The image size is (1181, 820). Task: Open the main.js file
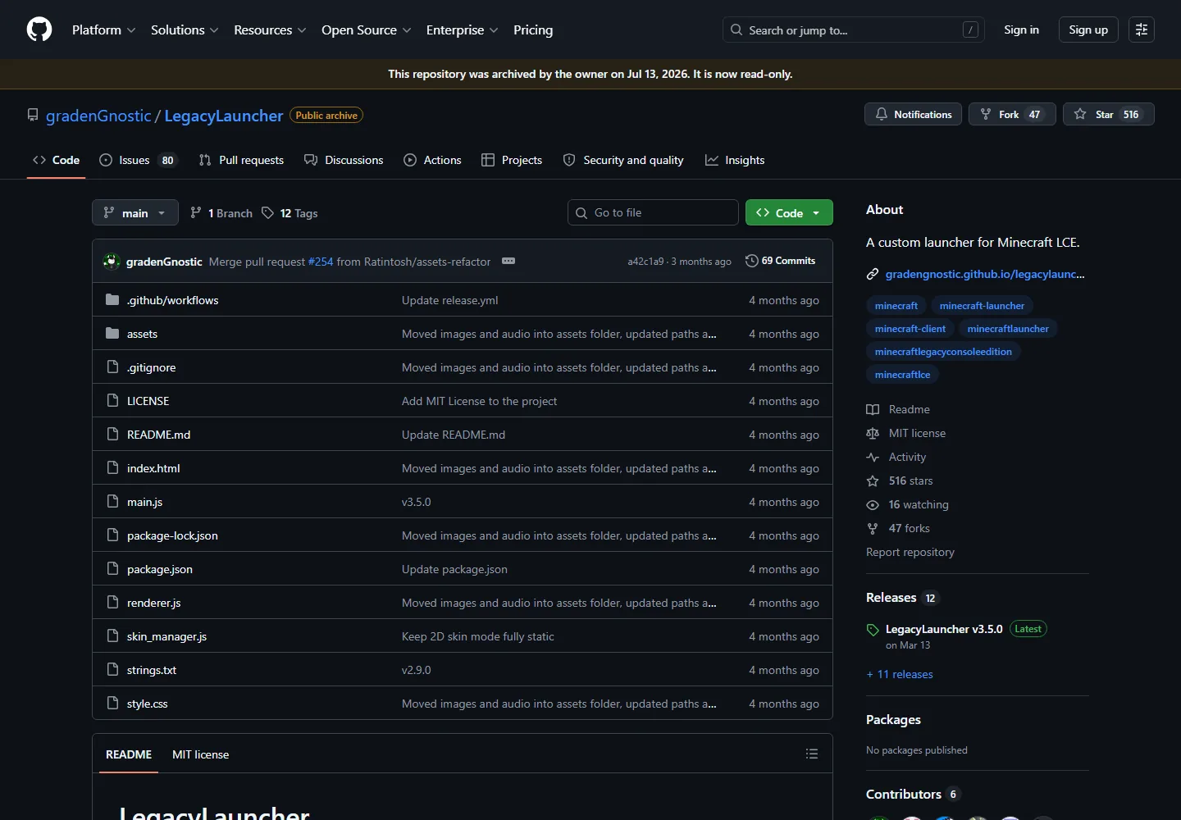[x=144, y=502]
